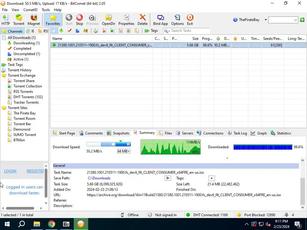Open the Servers tab
The width and height of the screenshot is (307, 230).
coord(184,133)
